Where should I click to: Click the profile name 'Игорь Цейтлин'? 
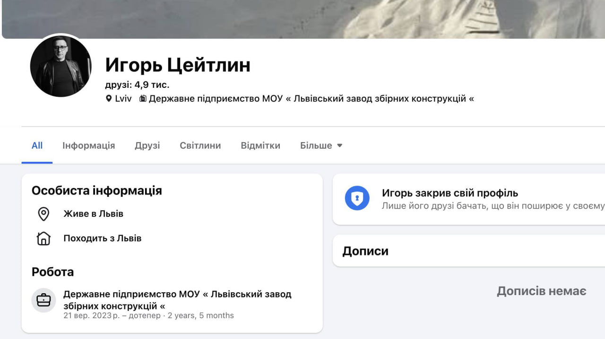pos(178,65)
